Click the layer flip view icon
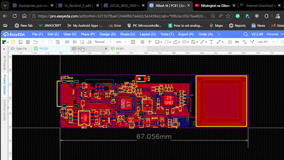 pos(89,42)
